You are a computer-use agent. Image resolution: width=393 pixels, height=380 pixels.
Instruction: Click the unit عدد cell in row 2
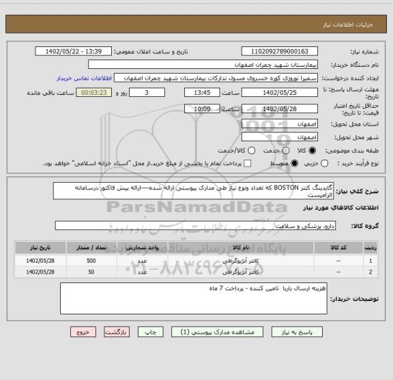[142, 272]
